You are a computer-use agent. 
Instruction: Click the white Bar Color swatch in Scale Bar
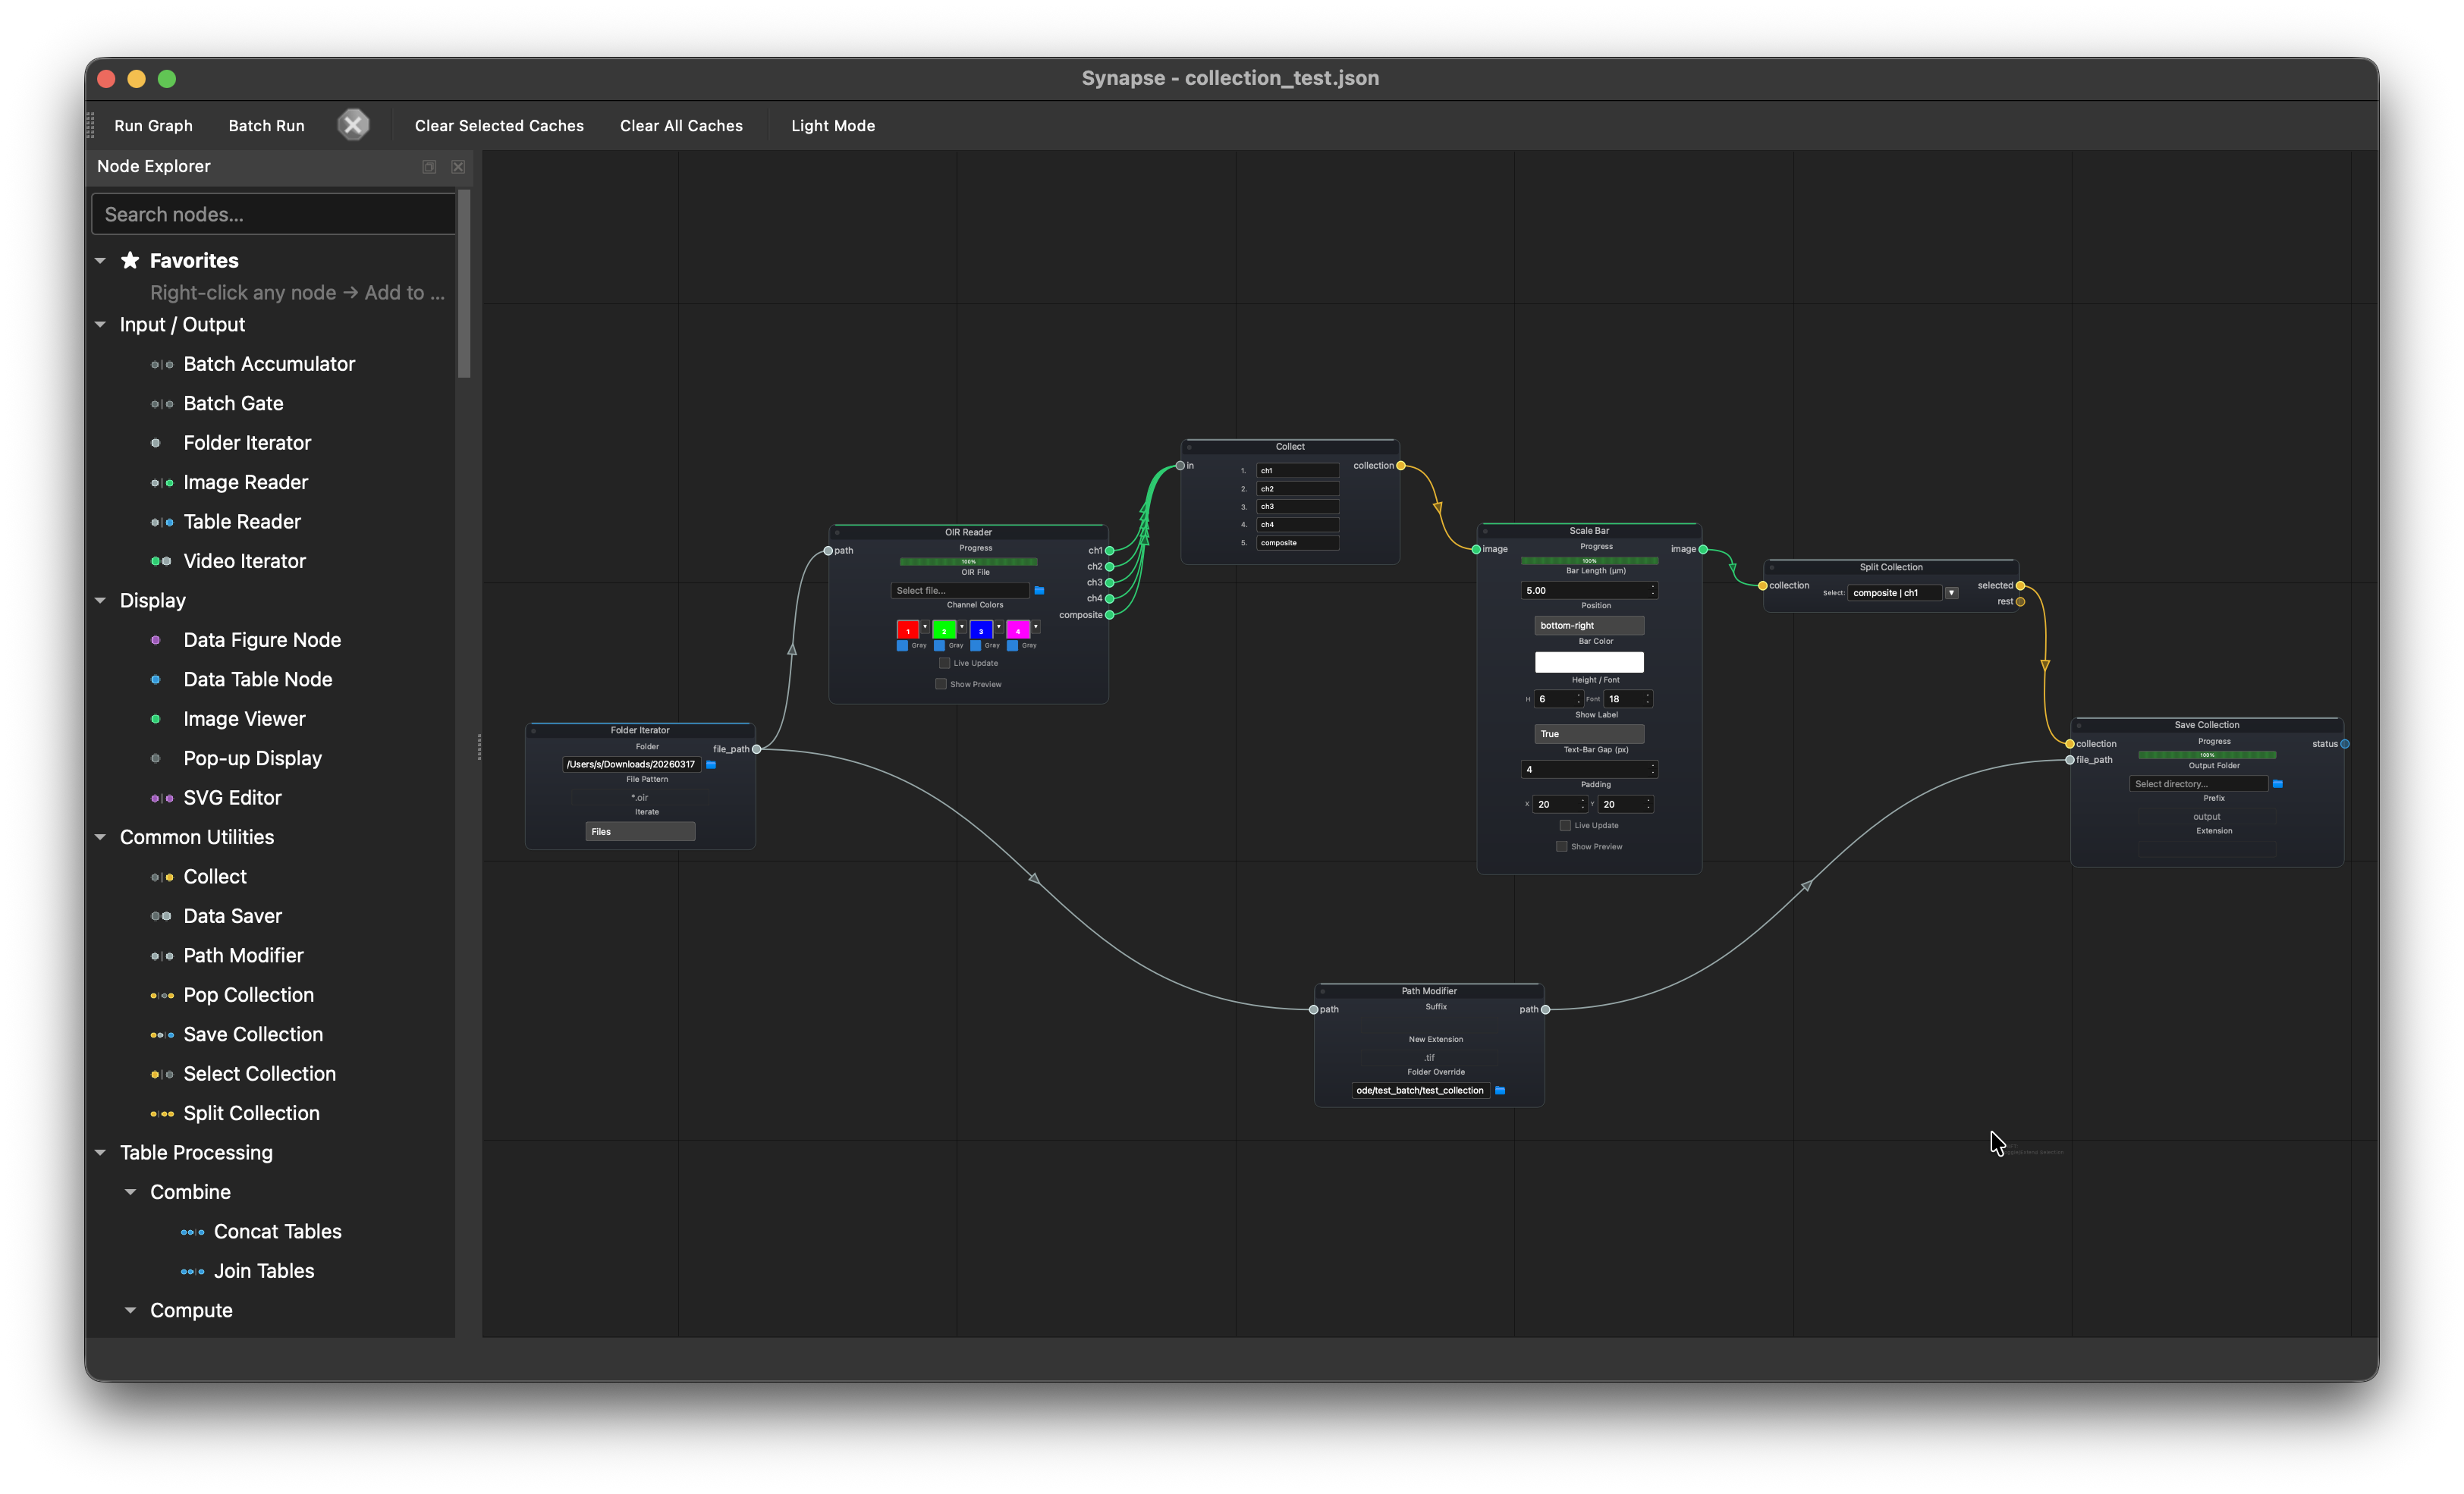pos(1589,662)
